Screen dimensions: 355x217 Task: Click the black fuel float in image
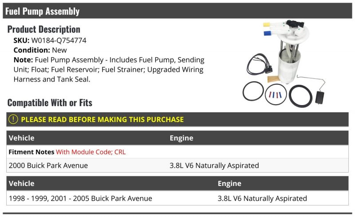click(x=319, y=97)
